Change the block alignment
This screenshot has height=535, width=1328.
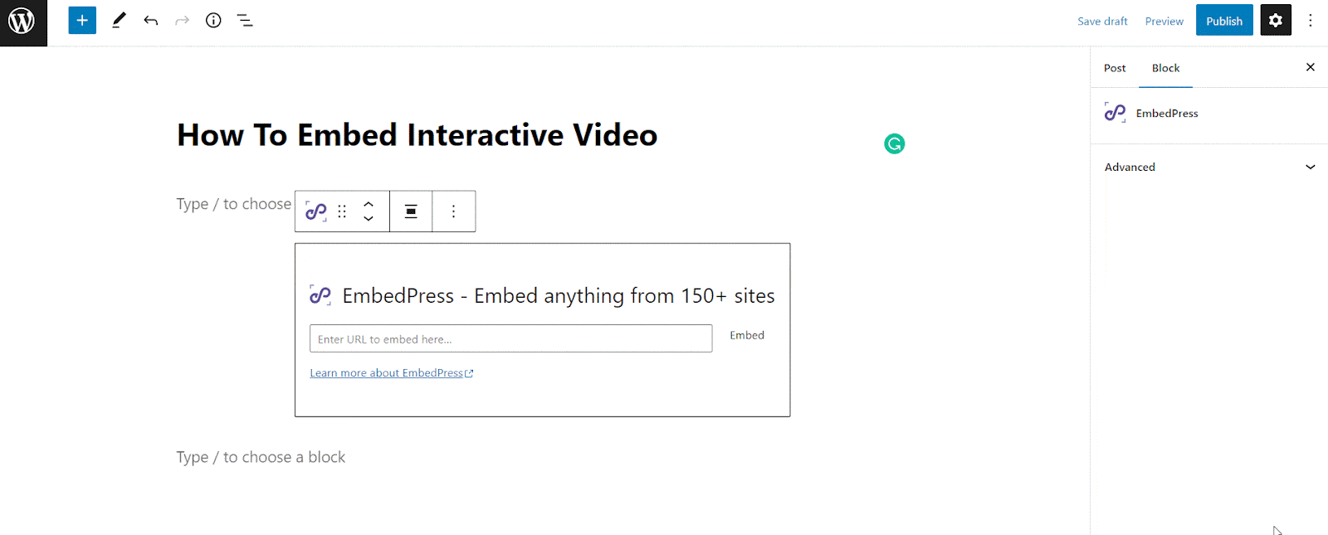tap(411, 212)
